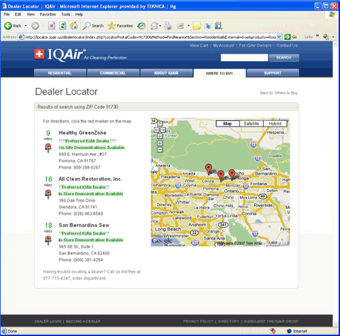Click into the site search text field

coord(244,58)
